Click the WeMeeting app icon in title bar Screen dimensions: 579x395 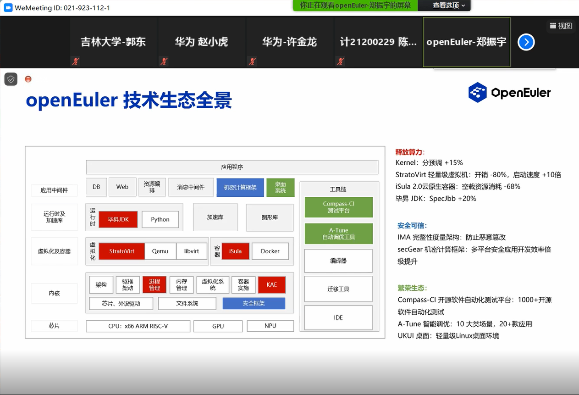(x=8, y=8)
